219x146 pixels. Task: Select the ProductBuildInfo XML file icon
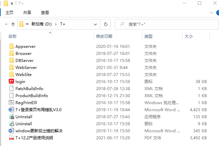[11, 96]
